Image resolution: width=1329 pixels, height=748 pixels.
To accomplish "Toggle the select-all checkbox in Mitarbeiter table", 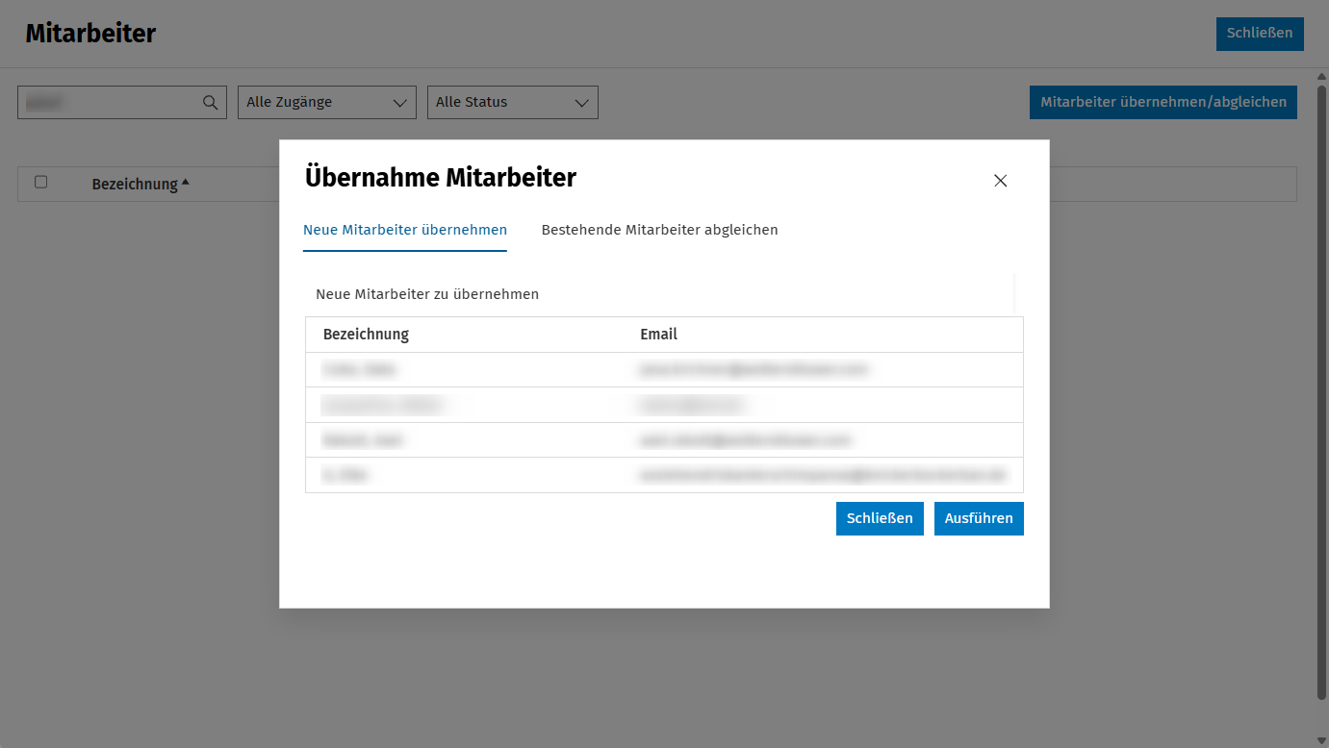I will click(x=40, y=182).
